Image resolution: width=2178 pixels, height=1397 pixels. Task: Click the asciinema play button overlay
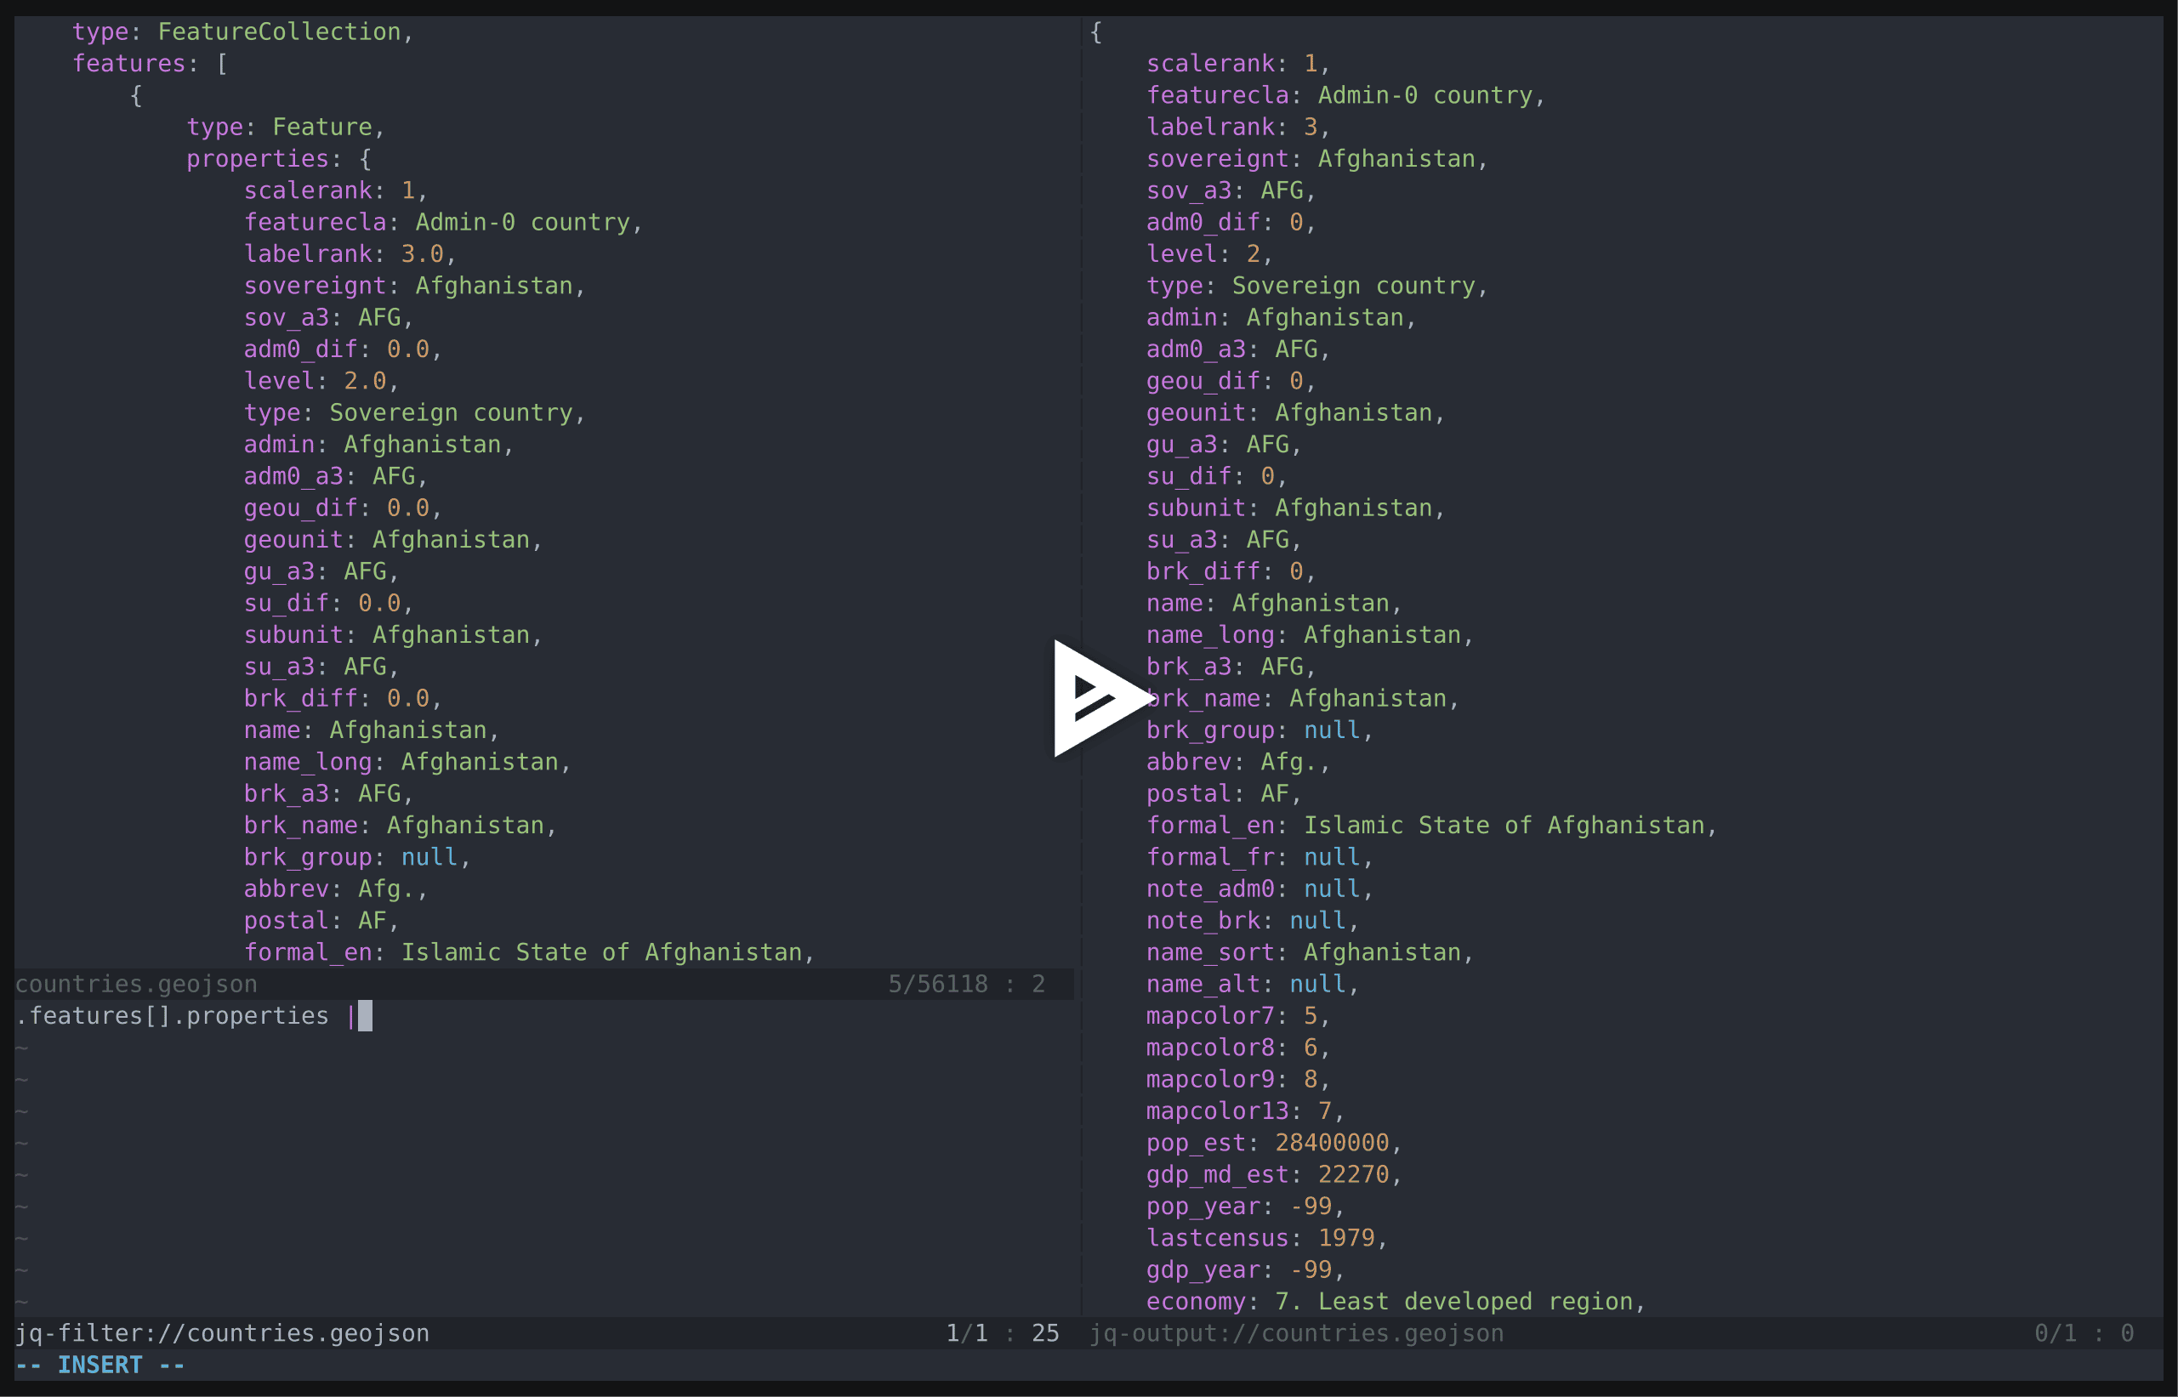[1100, 697]
